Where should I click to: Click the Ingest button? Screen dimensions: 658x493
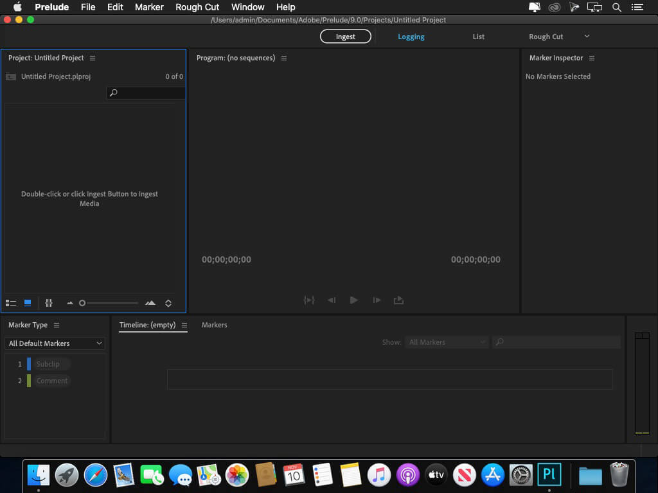point(345,37)
